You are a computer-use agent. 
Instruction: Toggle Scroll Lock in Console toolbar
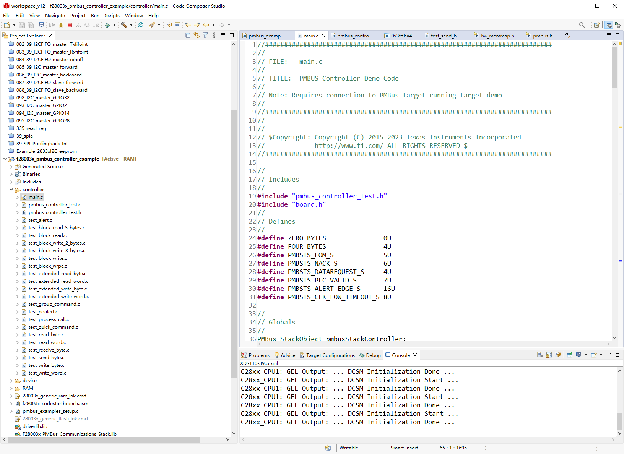pyautogui.click(x=549, y=355)
